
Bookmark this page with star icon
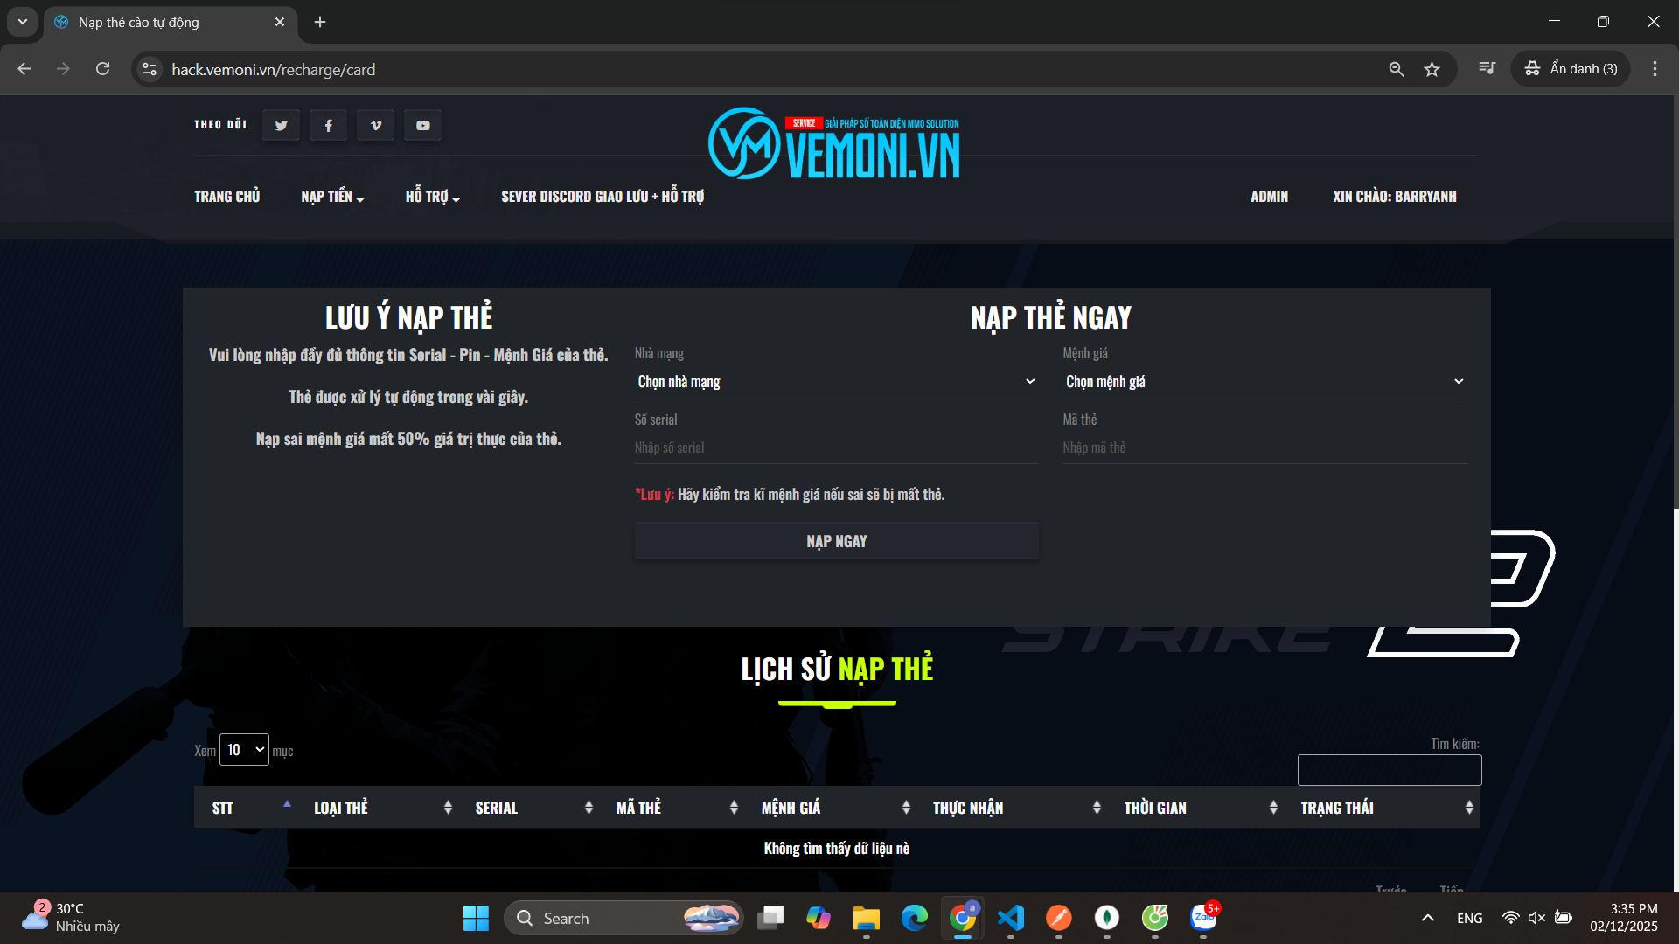pyautogui.click(x=1432, y=69)
